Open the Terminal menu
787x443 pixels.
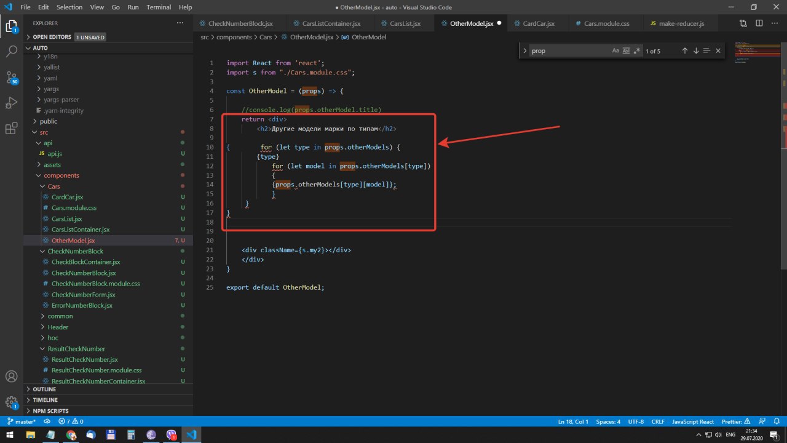coord(159,7)
